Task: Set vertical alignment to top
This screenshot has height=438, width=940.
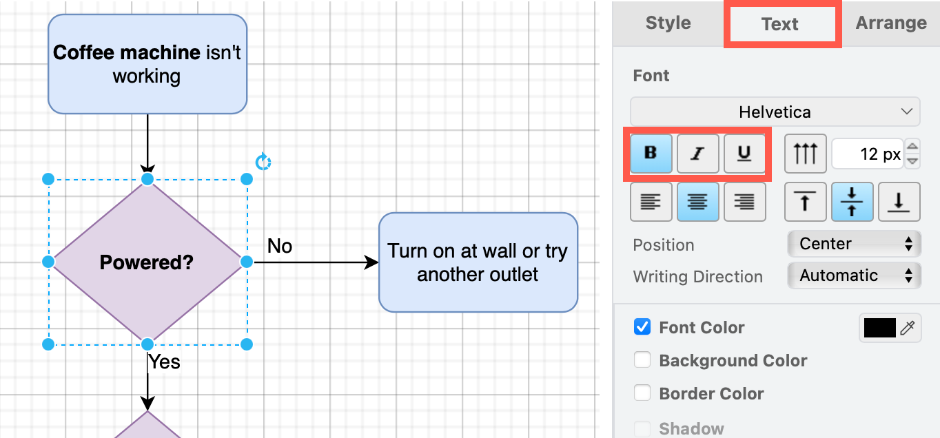Action: [x=804, y=201]
